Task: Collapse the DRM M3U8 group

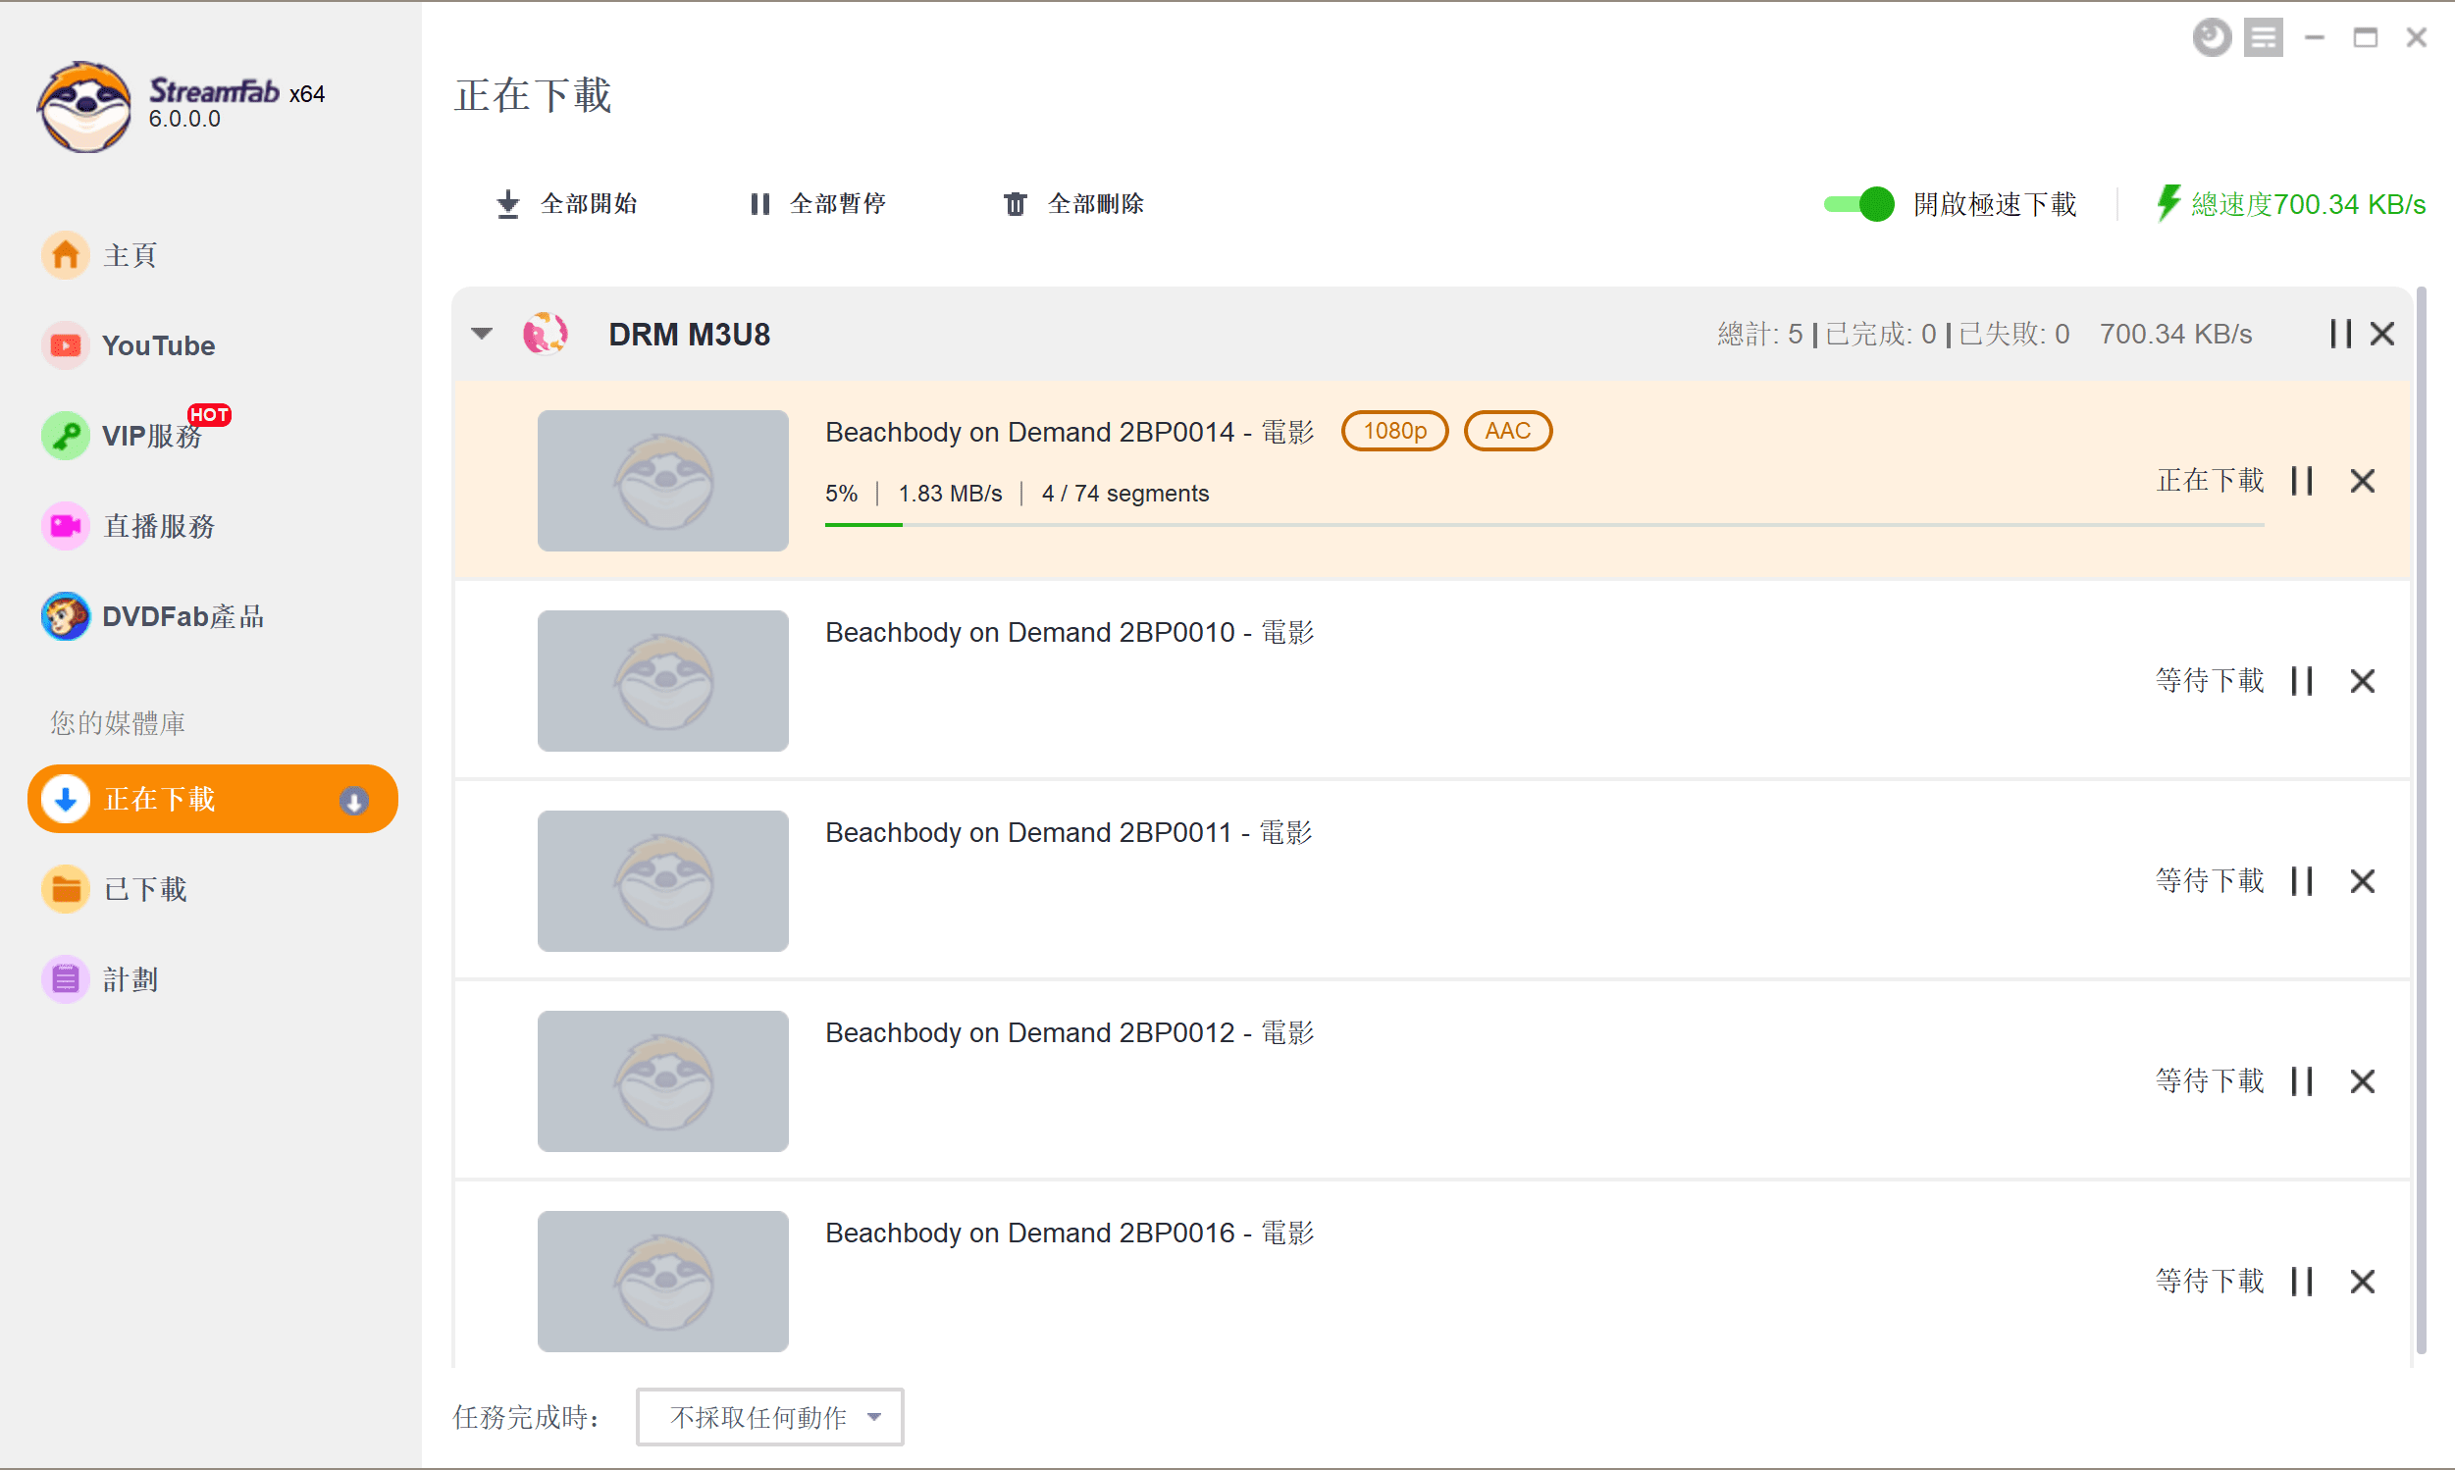Action: [x=482, y=334]
